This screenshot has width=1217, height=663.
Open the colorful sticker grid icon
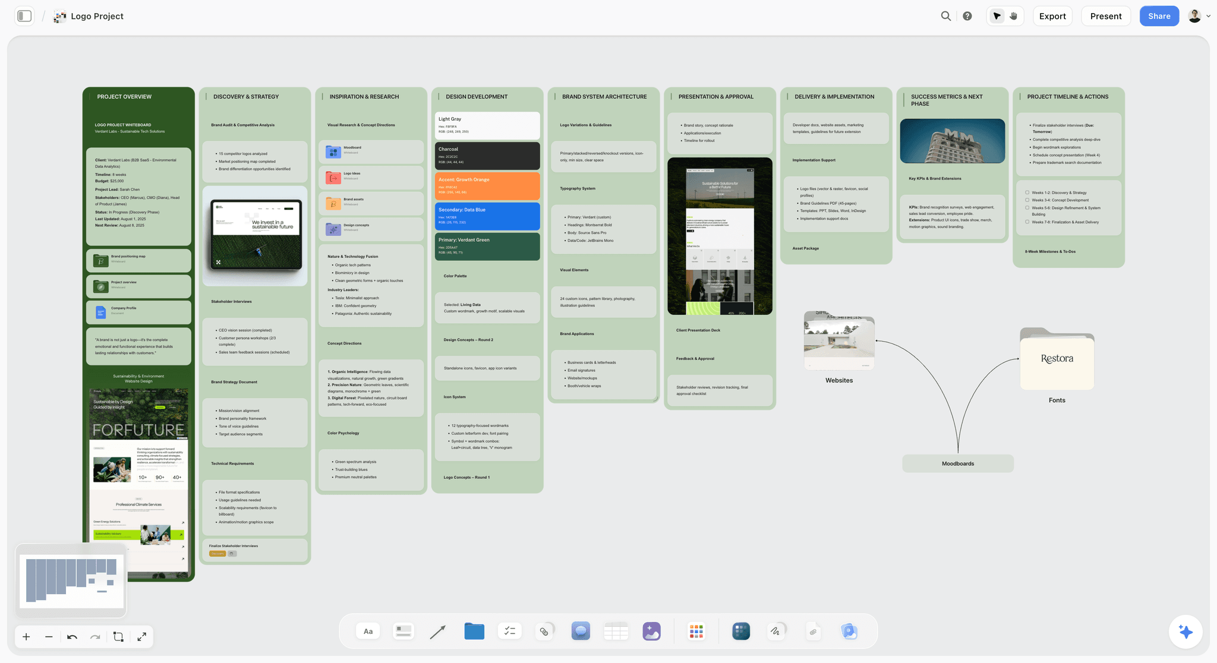pyautogui.click(x=696, y=632)
